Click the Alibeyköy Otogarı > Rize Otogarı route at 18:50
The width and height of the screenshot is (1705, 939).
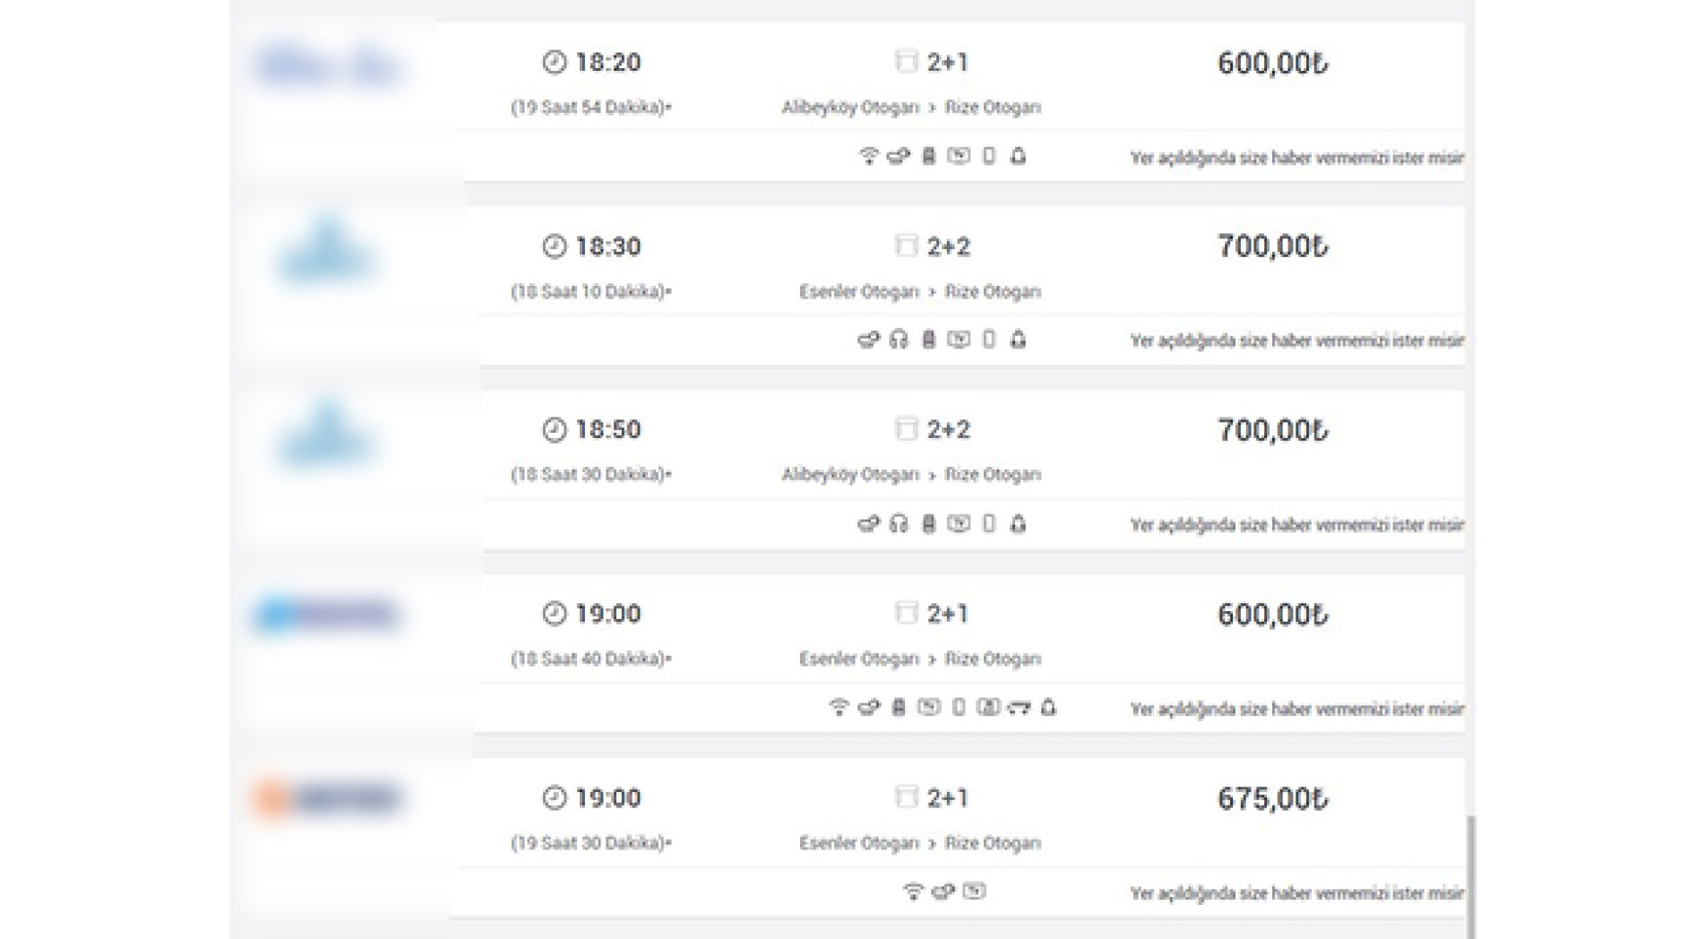(x=910, y=475)
